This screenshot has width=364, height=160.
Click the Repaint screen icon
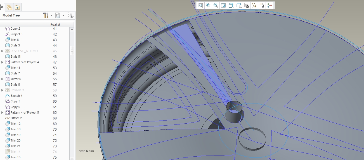223,5
